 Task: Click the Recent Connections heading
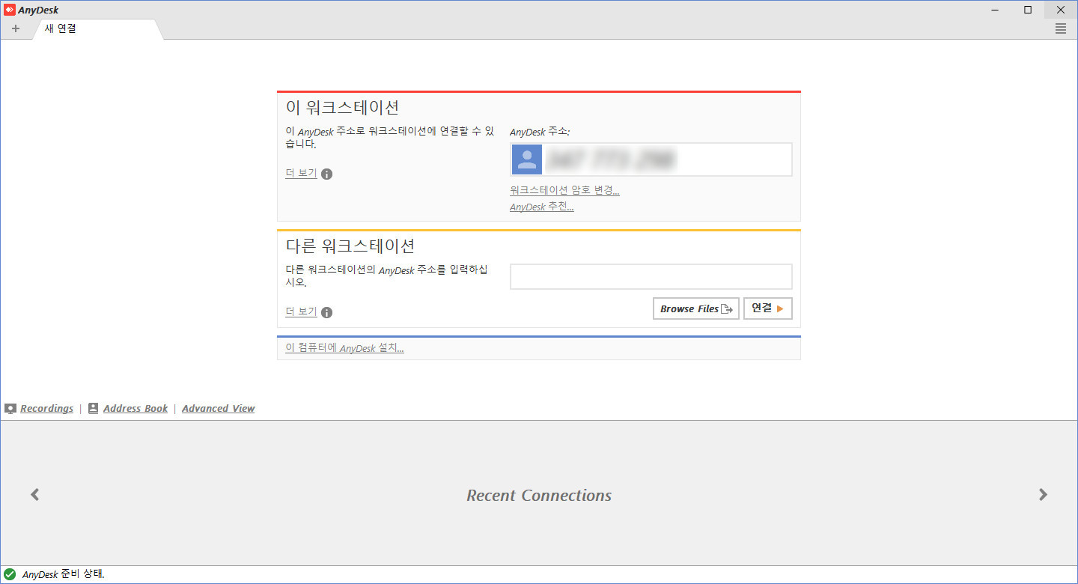point(539,496)
